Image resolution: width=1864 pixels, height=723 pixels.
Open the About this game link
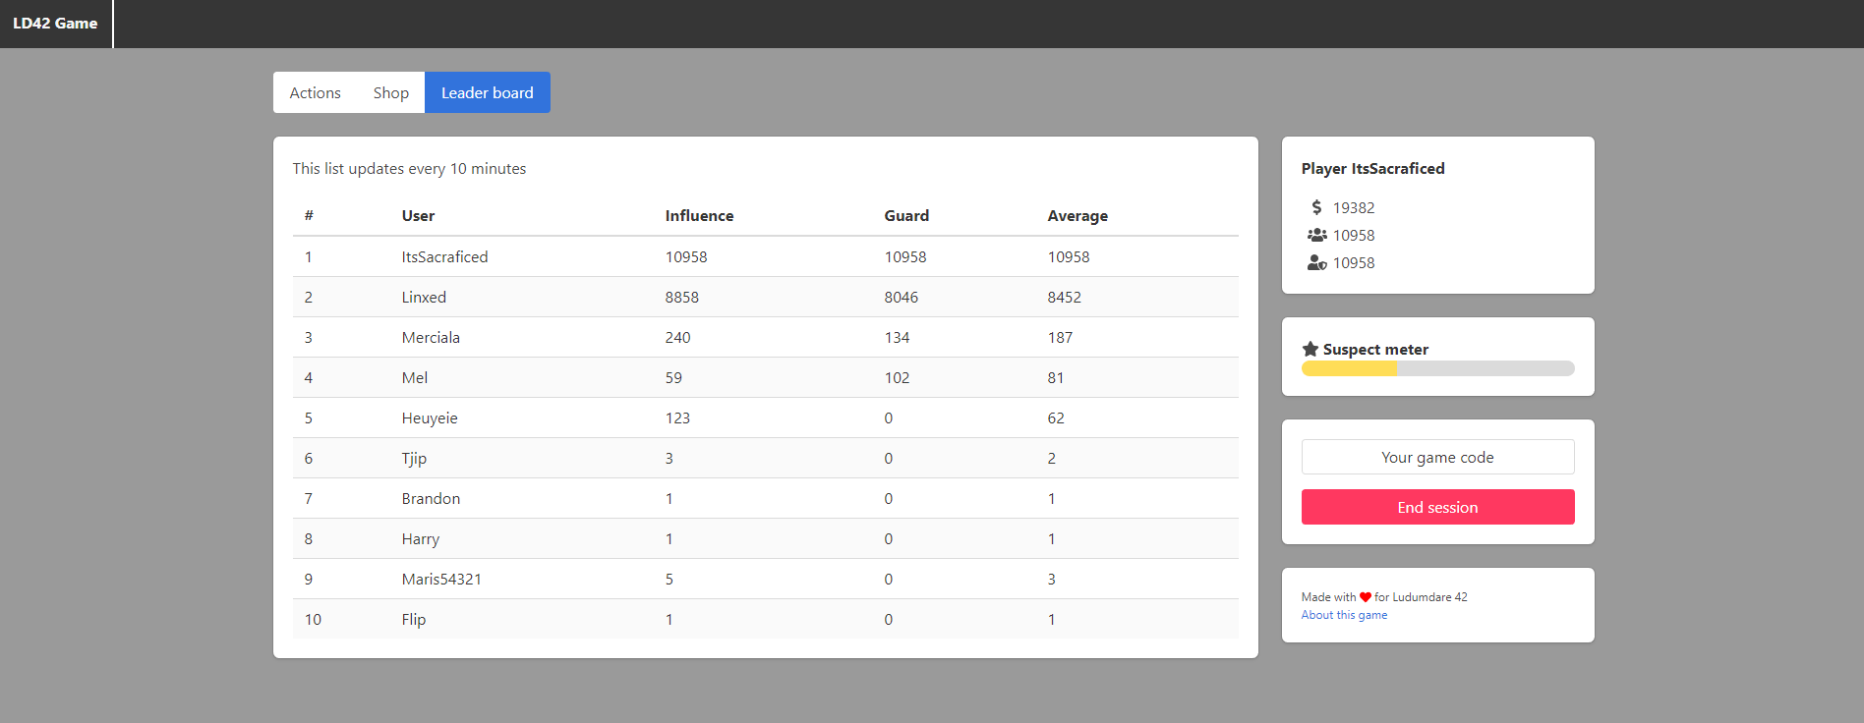point(1344,615)
